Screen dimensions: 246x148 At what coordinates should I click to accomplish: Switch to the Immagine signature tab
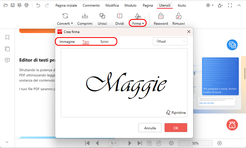(x=67, y=42)
